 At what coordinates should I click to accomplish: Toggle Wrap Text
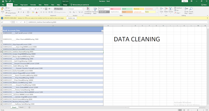click(58, 9)
